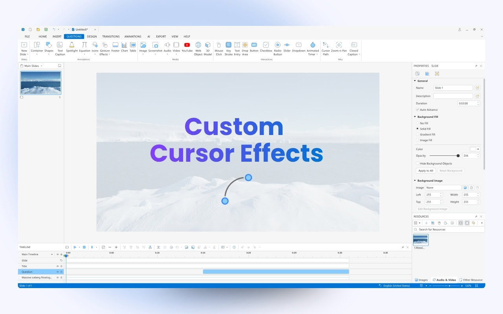The height and width of the screenshot is (314, 503).
Task: Insert a Footer annotation
Action: (x=116, y=47)
